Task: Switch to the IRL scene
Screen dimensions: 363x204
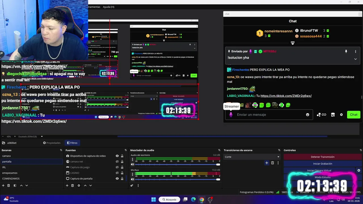Action: click(31, 167)
